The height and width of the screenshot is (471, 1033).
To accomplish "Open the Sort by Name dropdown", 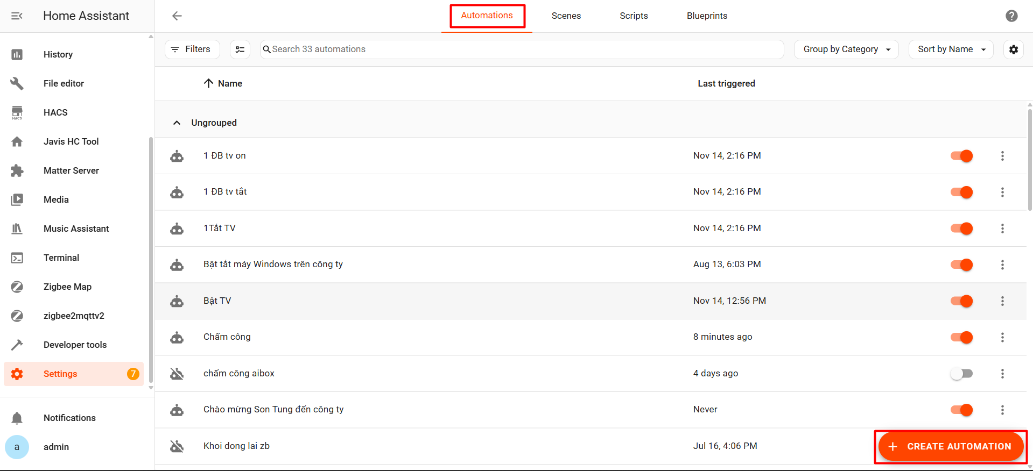I will point(951,49).
